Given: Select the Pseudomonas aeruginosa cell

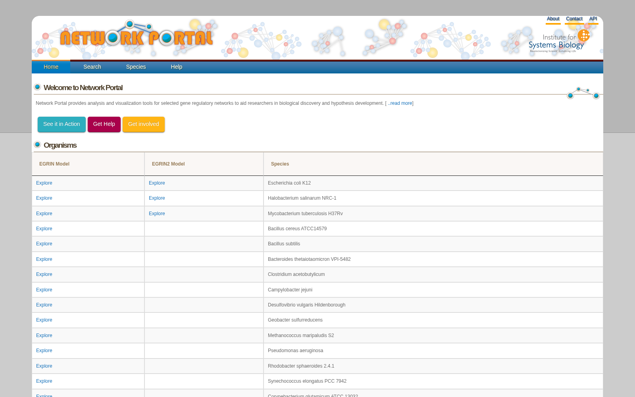Looking at the screenshot, I should tap(433, 351).
